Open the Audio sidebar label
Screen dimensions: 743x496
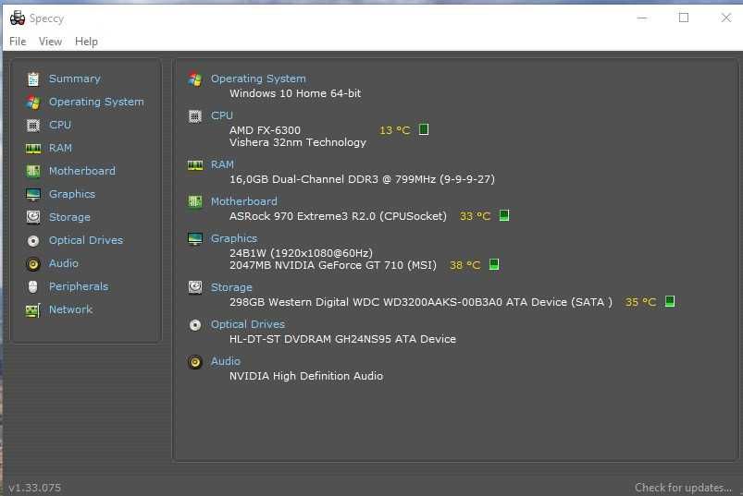pyautogui.click(x=64, y=263)
